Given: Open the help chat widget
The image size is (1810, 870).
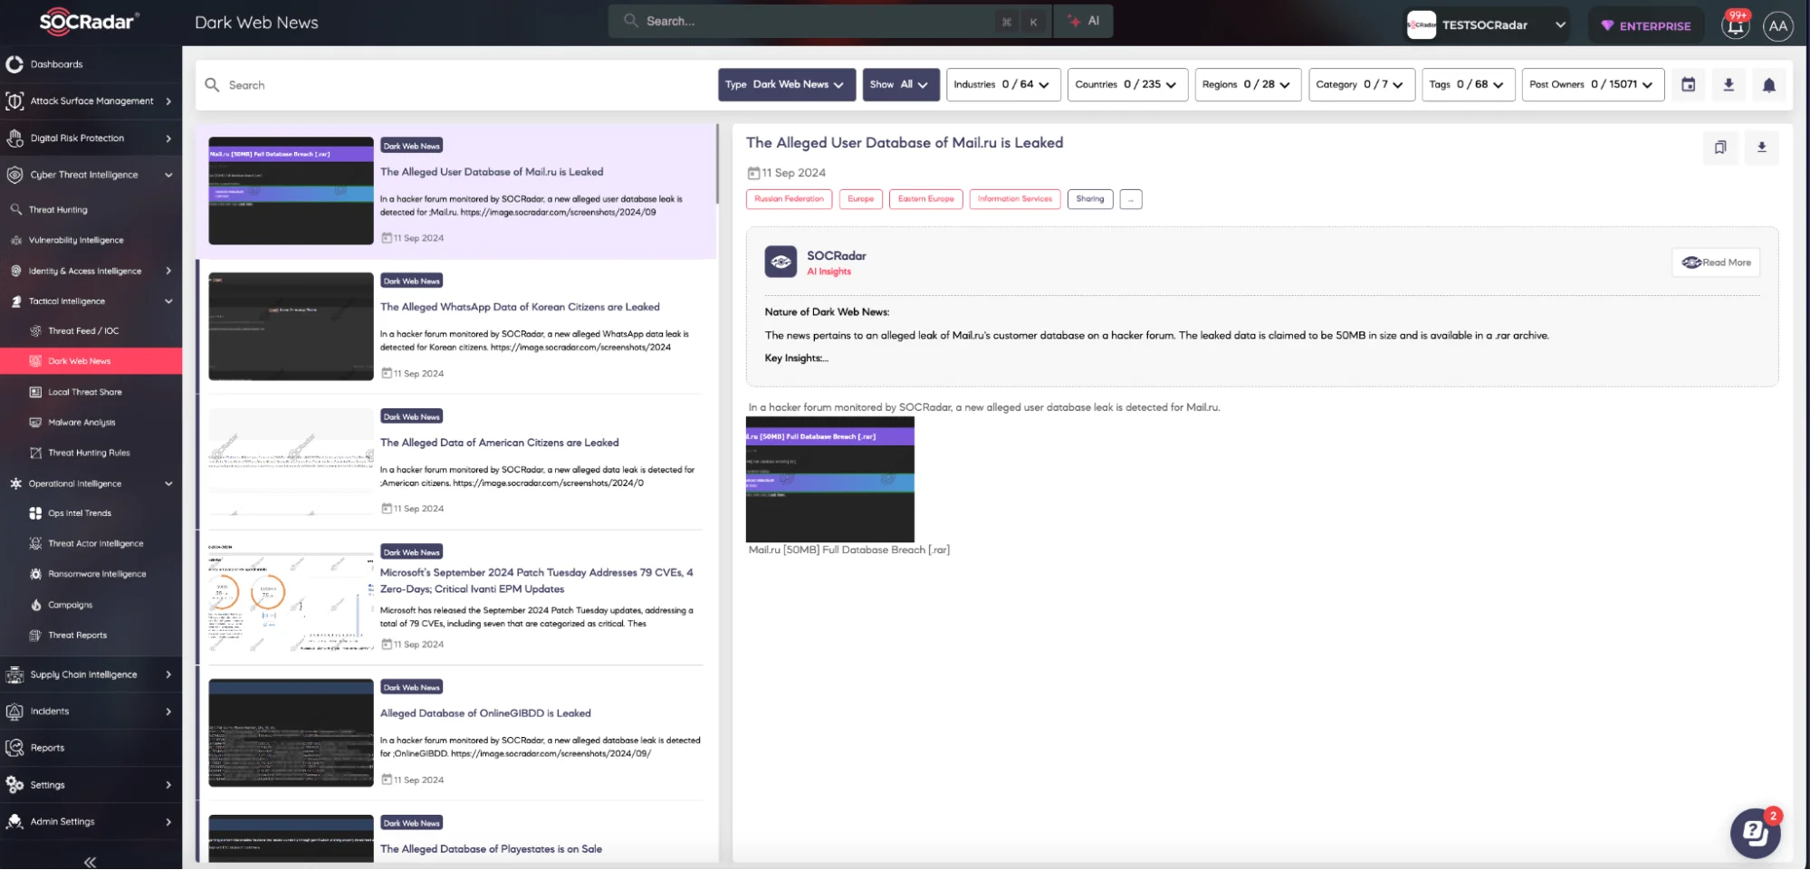Looking at the screenshot, I should pos(1755,834).
